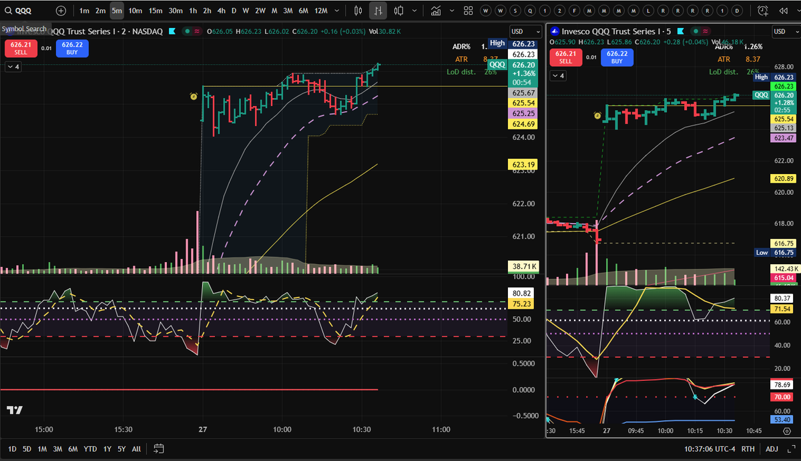Set the date range to 5Y
This screenshot has height=461, width=801.
(121, 449)
